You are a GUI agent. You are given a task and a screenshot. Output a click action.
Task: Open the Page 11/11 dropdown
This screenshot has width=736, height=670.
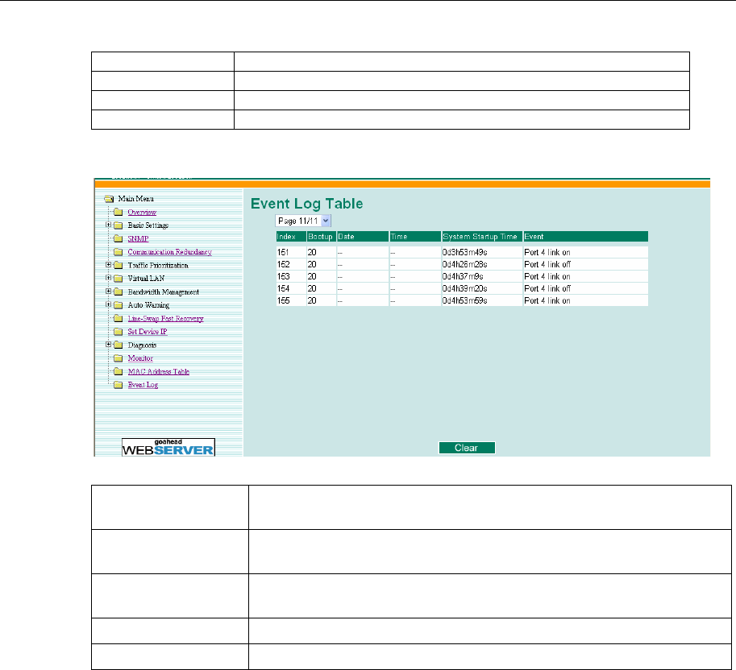(303, 221)
